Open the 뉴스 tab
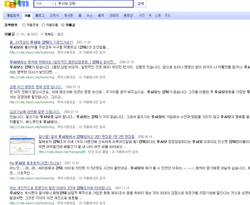 coord(89,15)
